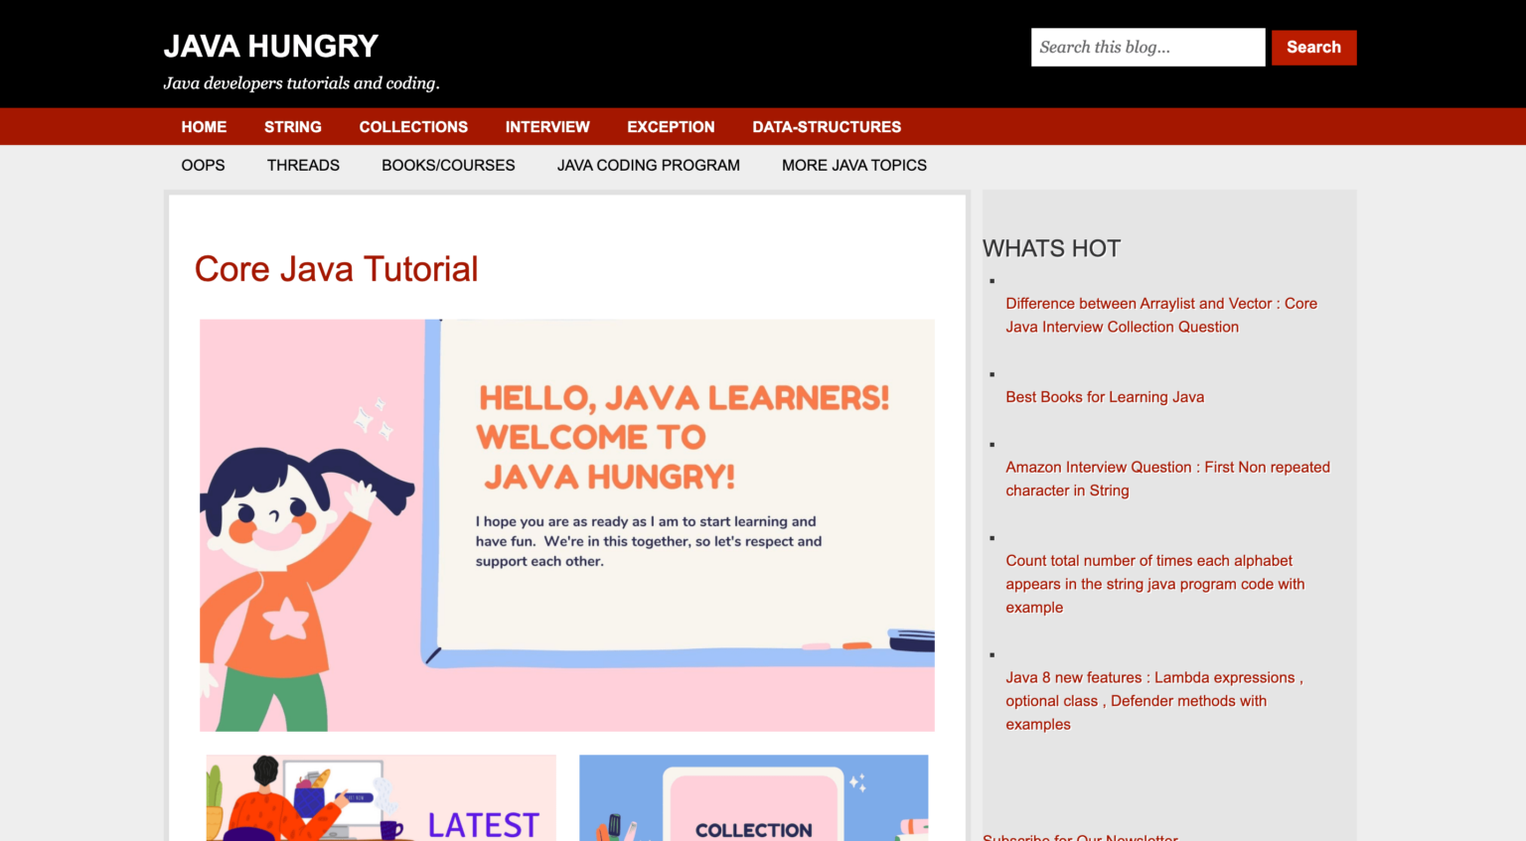
Task: Click the red Search button
Action: click(1313, 47)
